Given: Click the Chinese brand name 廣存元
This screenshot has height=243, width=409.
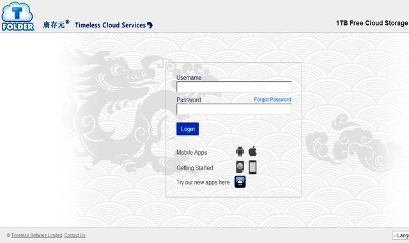Looking at the screenshot, I should coord(54,25).
